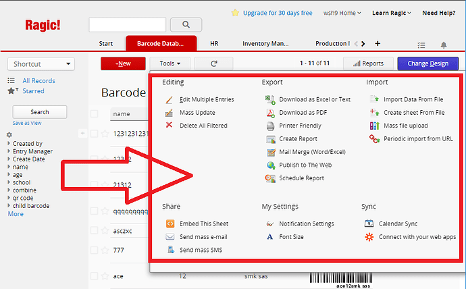Open the gear settings icon in sidebar
The width and height of the screenshot is (466, 289).
9,135
